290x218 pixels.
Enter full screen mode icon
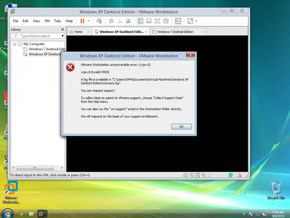point(157,21)
